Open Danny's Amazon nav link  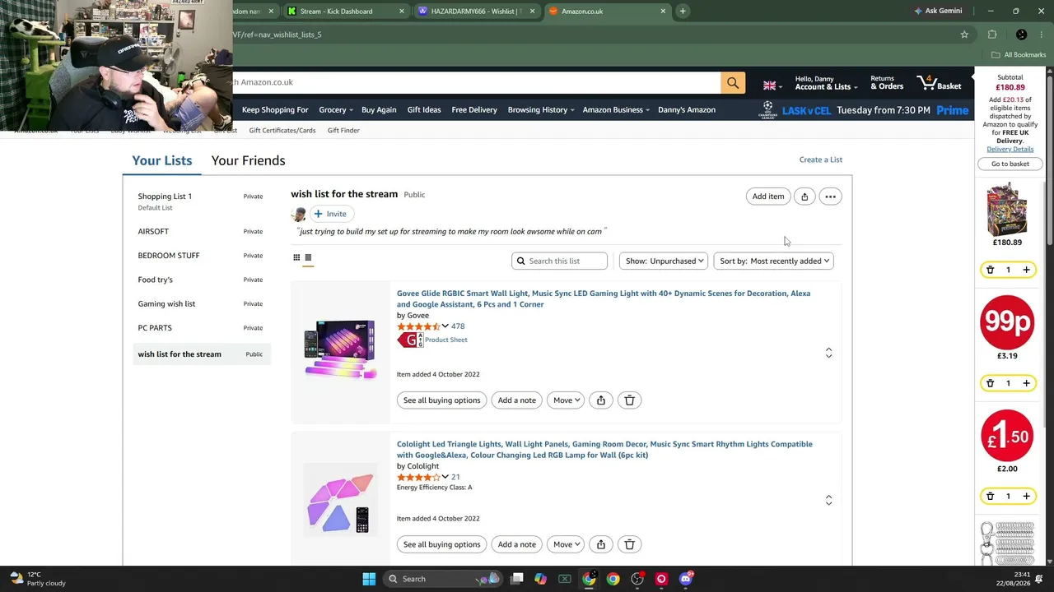pyautogui.click(x=687, y=109)
